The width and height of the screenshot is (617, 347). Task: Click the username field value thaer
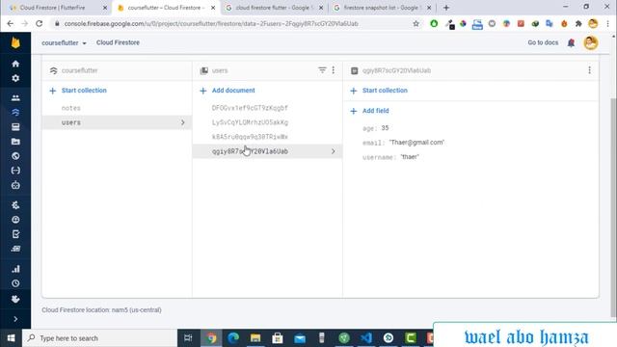click(x=410, y=157)
